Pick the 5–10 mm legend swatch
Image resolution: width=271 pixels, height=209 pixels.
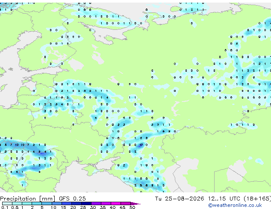pos(47,203)
